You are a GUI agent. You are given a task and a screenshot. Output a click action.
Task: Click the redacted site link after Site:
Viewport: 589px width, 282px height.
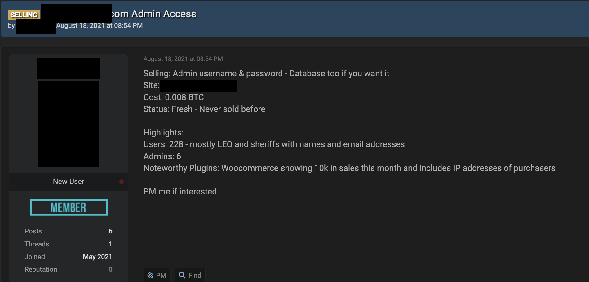198,86
